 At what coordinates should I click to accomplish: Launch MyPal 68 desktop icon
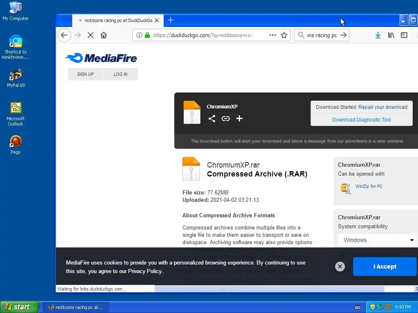(16, 78)
